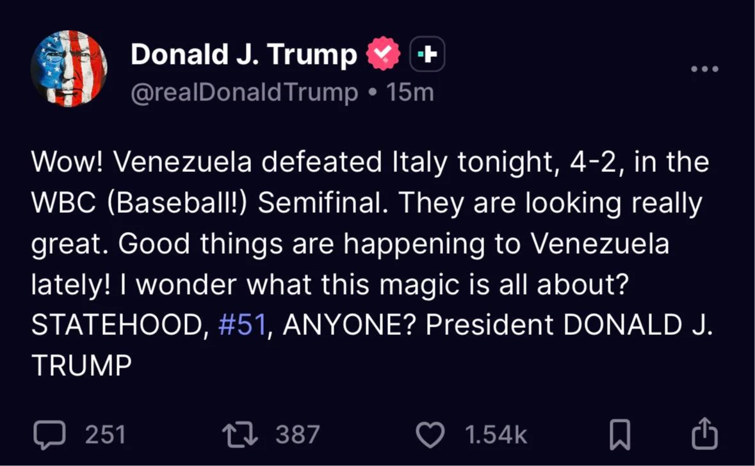The image size is (755, 466).
Task: Click the 1.54k likes count
Action: click(x=496, y=435)
